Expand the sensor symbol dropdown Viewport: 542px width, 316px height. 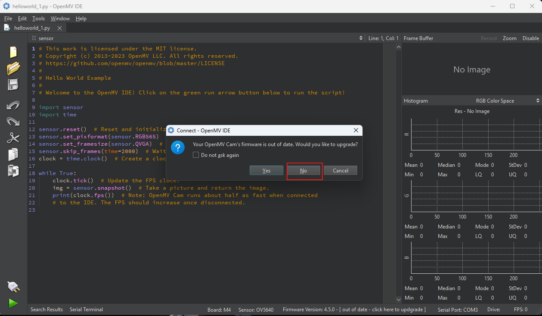198,38
